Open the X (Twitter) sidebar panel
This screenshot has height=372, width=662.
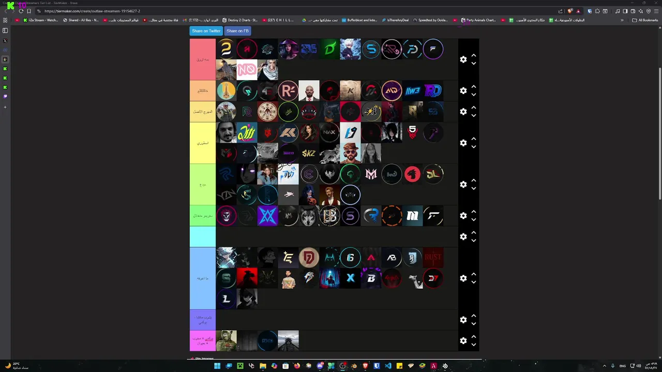click(5, 41)
